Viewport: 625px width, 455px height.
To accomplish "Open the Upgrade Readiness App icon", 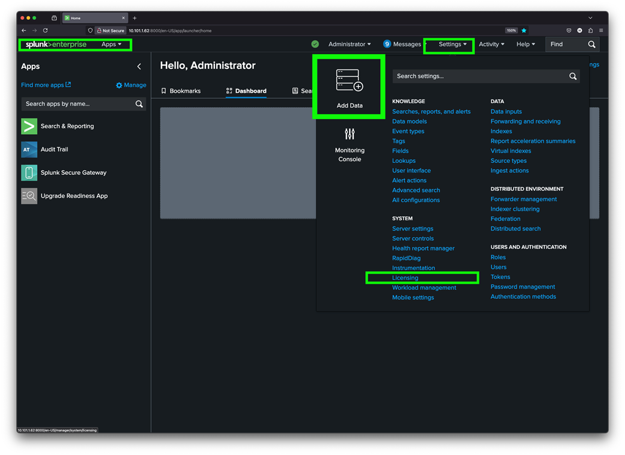I will 29,196.
